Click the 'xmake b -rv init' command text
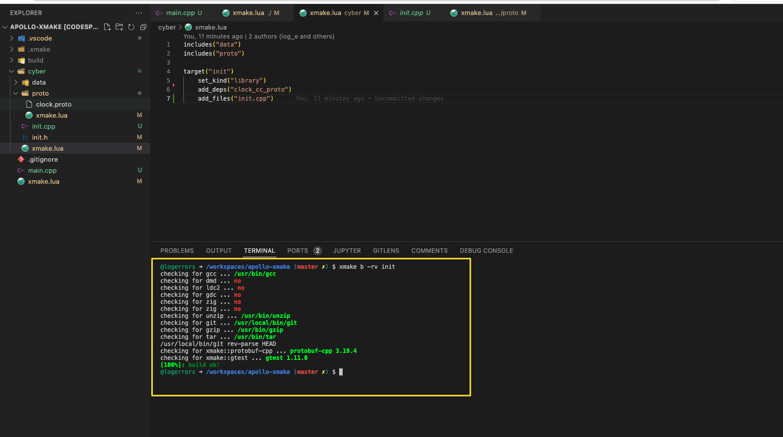Screen dimensions: 783x437 coord(367,267)
